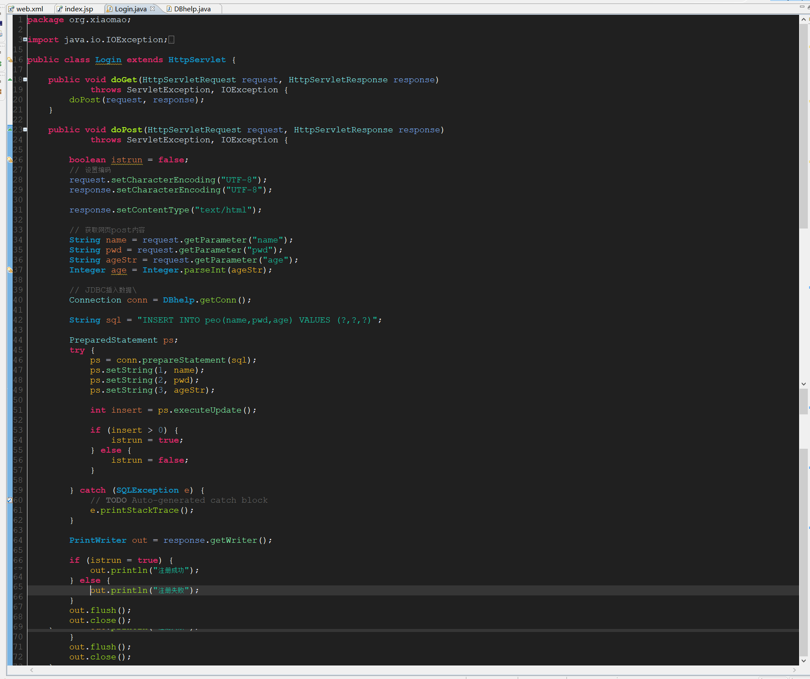Viewport: 810px width, 679px height.
Task: Click the 'INSERT INTO peo' SQL string
Action: (257, 320)
